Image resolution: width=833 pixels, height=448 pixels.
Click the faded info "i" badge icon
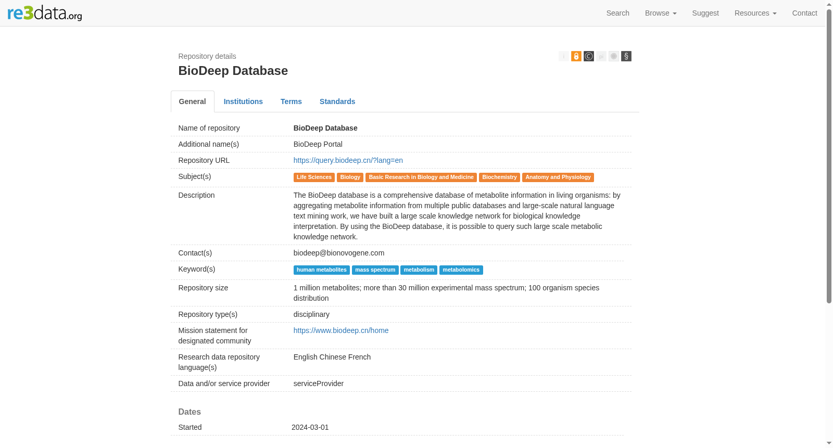pyautogui.click(x=564, y=56)
